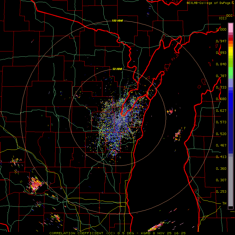
Task: Click the [CC] label above the color scale
Action: pyautogui.click(x=223, y=18)
